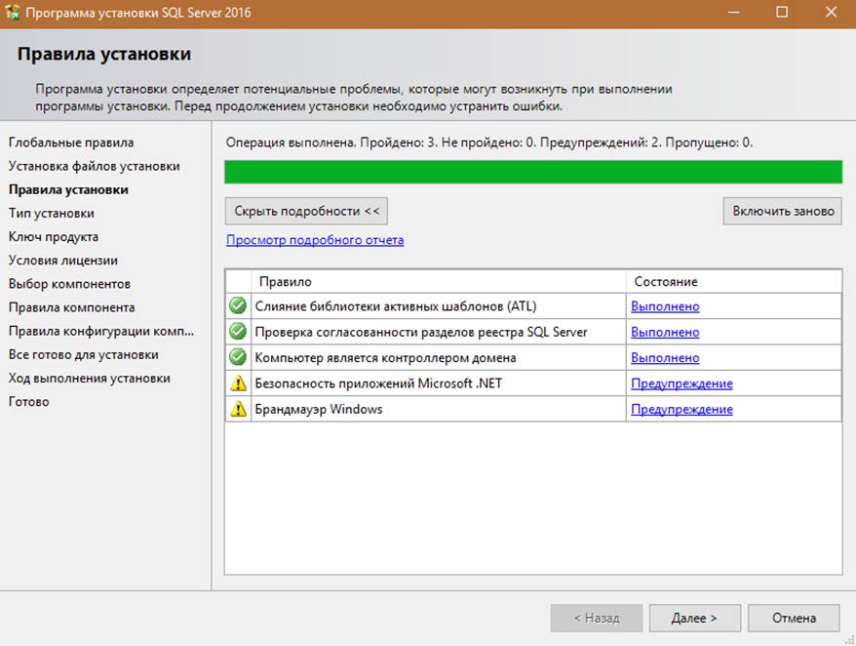Select Правила конфигурации комп... step
Viewport: 856px width, 646px height.
101,331
